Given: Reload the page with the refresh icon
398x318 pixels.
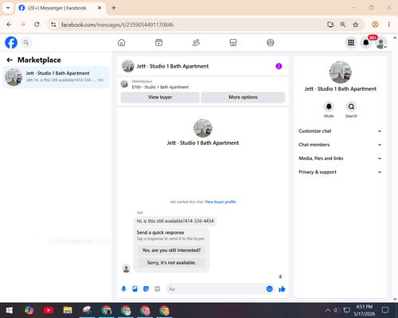Looking at the screenshot, I should 37,25.
